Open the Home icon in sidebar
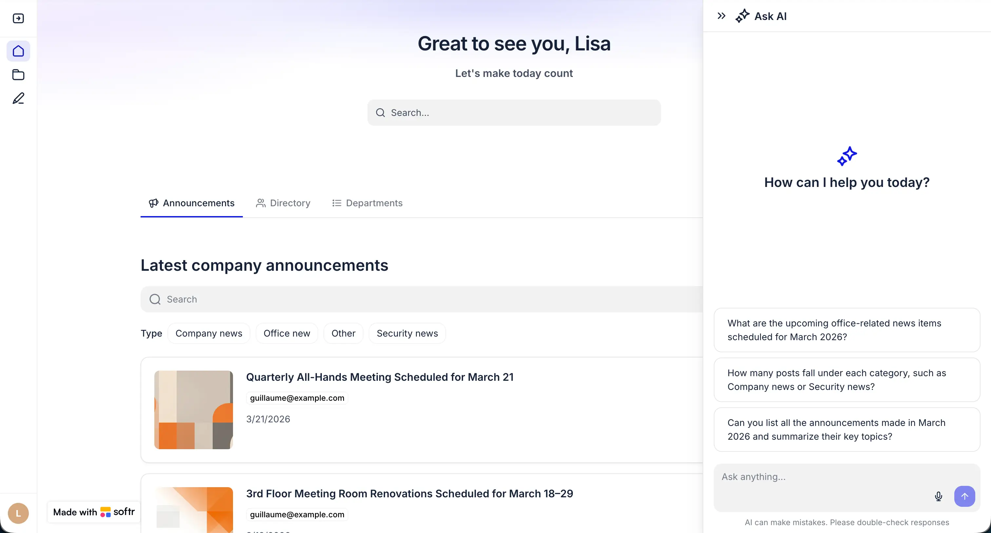Screen dimensions: 991x533 [x=18, y=51]
